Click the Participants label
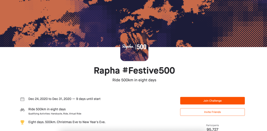The height and width of the screenshot is (131, 267). [212, 125]
